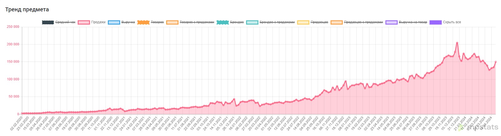Click the dark dashed 'Средний чек' legend icon

click(x=48, y=22)
